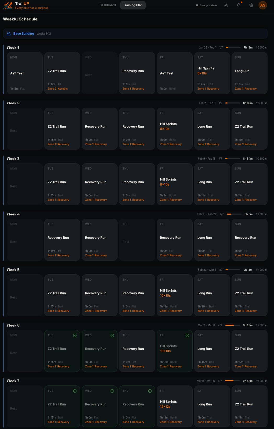Switch to the Dashboard tab
The width and height of the screenshot is (274, 429).
click(x=108, y=5)
